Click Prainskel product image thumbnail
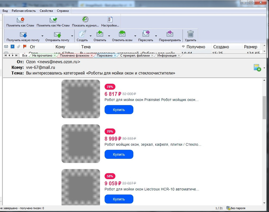Screen dimensions: 269x212 (x=81, y=99)
